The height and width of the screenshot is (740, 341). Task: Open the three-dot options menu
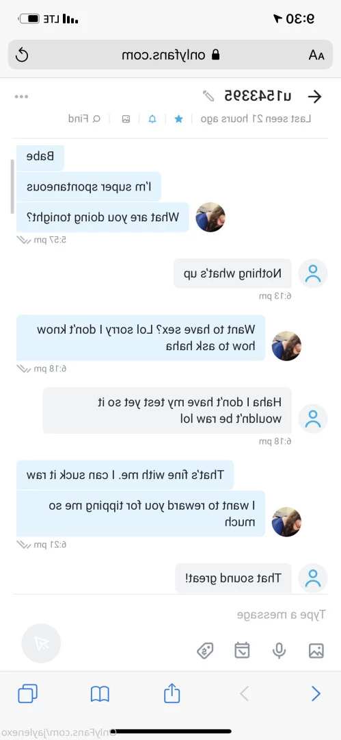pyautogui.click(x=21, y=97)
